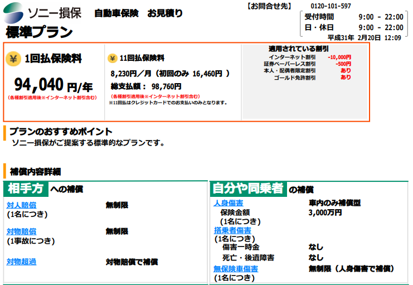Click the yen icon beside 11回払保険料
This screenshot has width=413, height=285.
point(113,58)
